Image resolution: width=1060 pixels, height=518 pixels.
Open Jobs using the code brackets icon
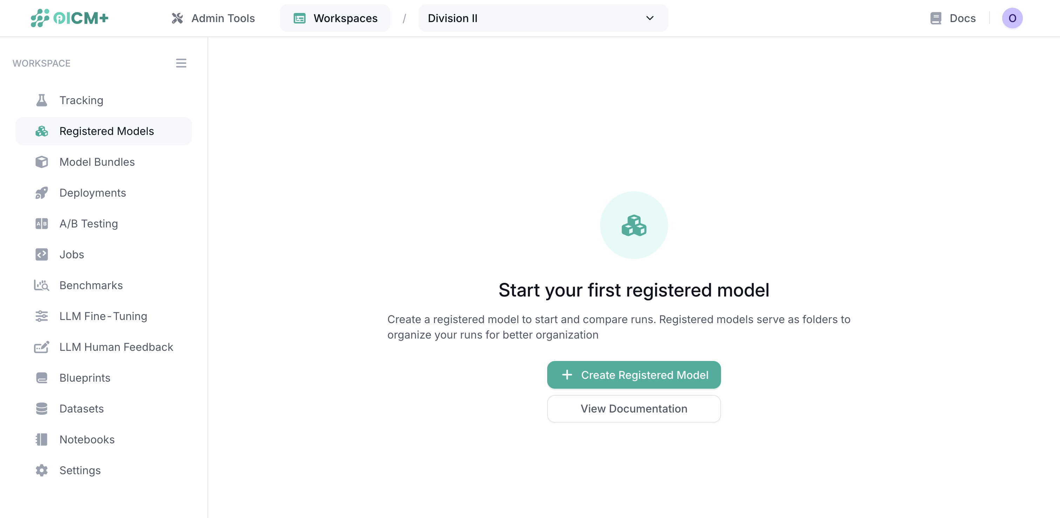click(x=42, y=254)
